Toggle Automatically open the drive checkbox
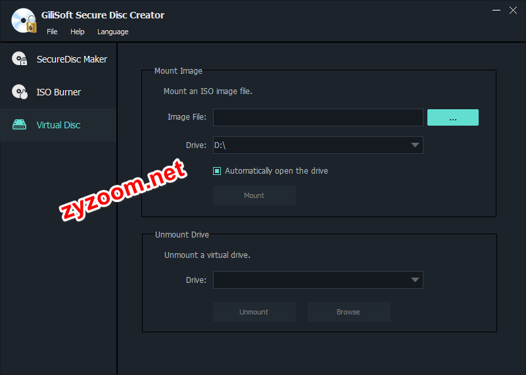 coord(217,171)
